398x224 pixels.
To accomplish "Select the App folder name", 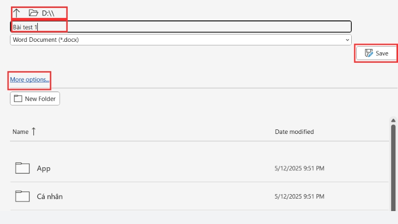I will coord(44,168).
